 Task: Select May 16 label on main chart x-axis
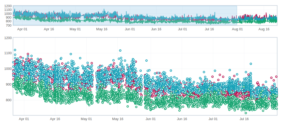(118, 119)
